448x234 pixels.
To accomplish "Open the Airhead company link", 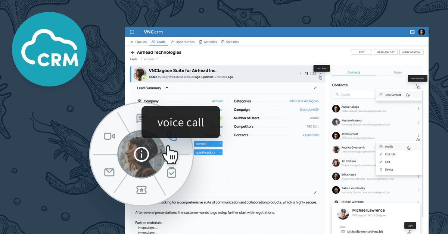I will click(x=217, y=101).
